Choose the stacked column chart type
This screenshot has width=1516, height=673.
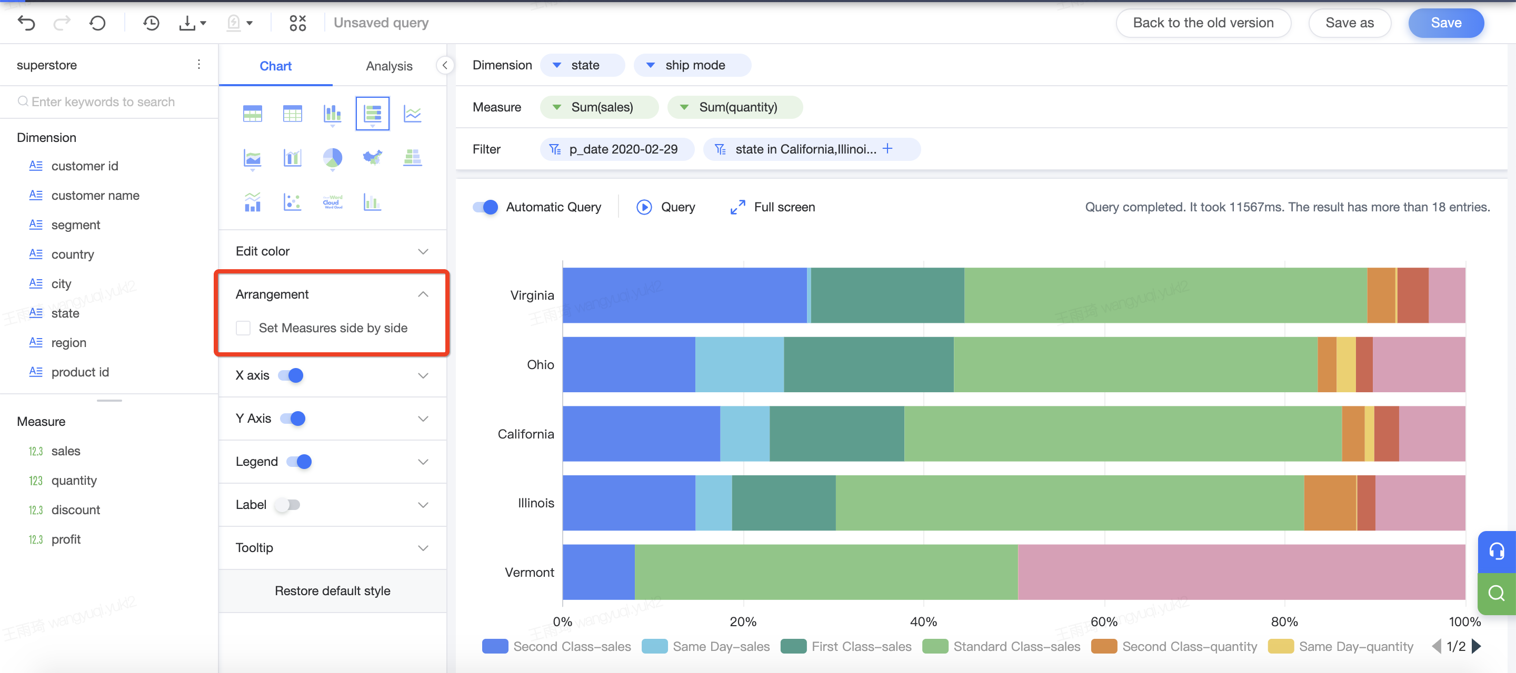(333, 114)
